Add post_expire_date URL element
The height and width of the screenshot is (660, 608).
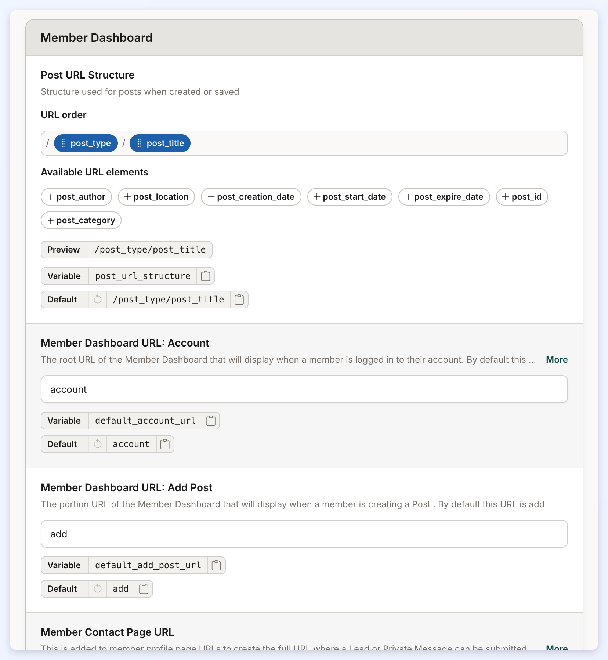444,197
